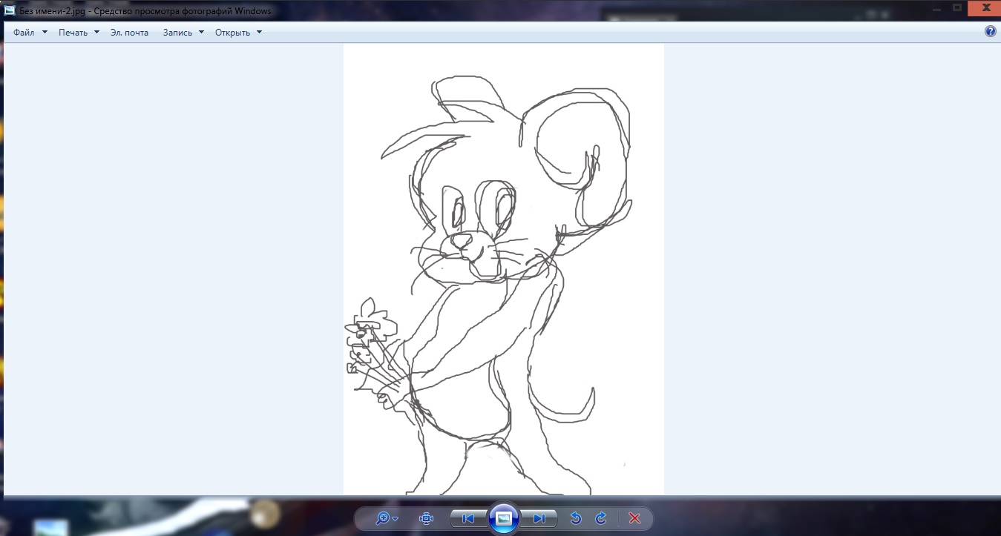This screenshot has height=536, width=1001.
Task: Expand the Открыть dropdown arrow
Action: click(x=259, y=33)
